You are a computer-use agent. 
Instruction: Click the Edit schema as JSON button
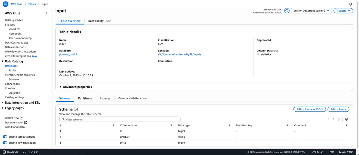coord(310,109)
